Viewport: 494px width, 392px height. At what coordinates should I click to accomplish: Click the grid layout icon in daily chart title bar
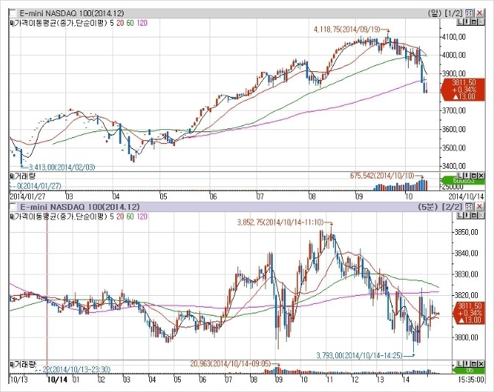469,13
